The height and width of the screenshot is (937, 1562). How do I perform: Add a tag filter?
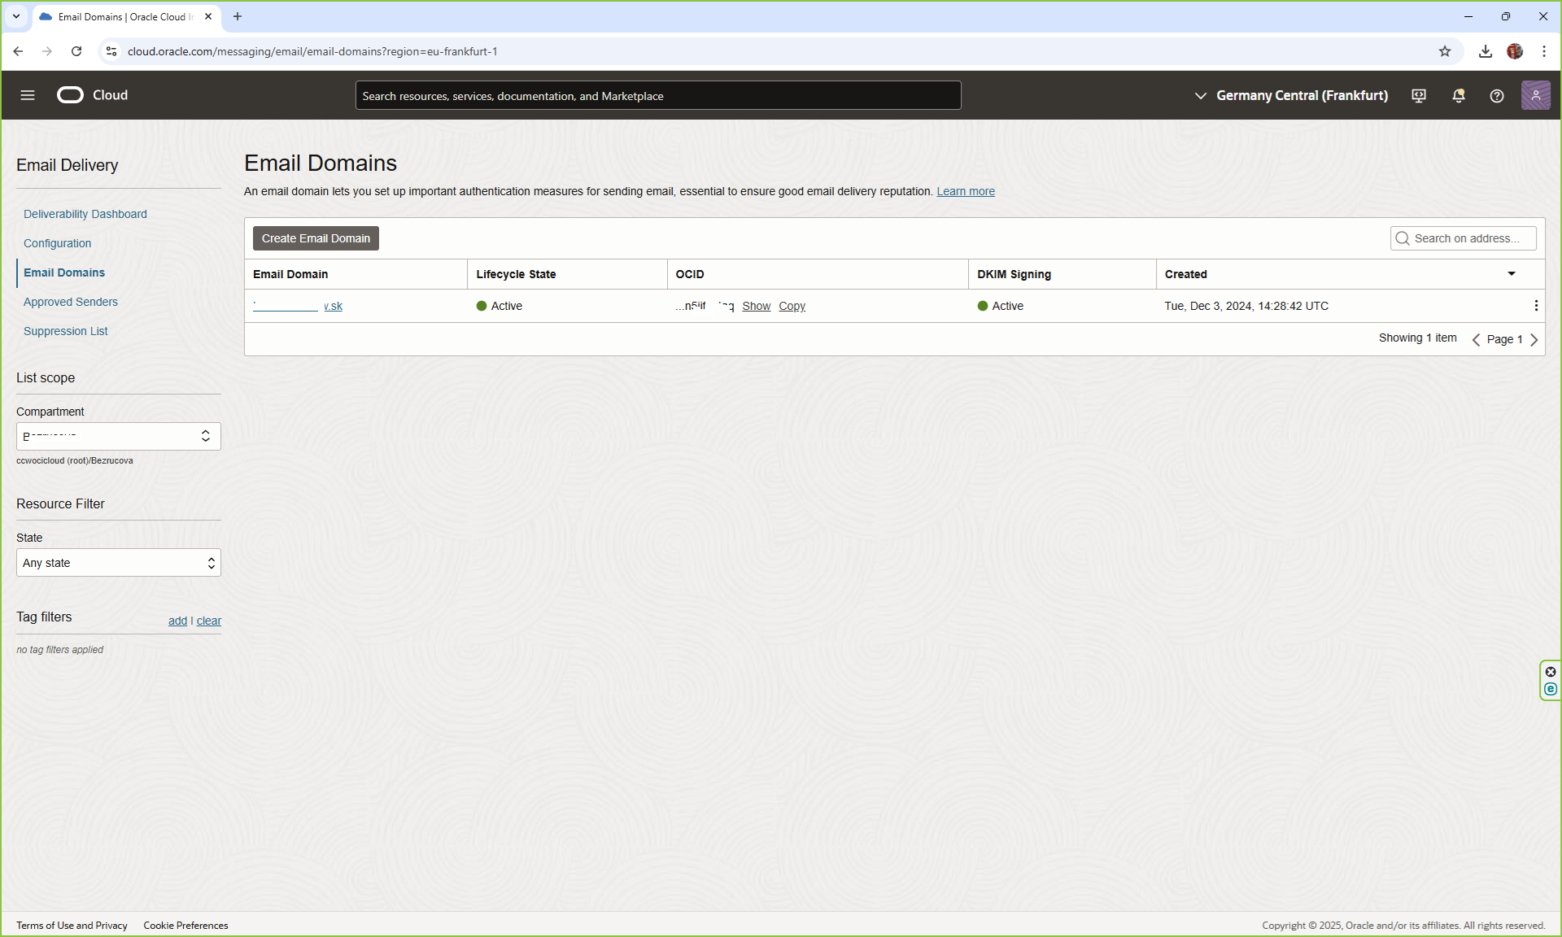pyautogui.click(x=177, y=621)
